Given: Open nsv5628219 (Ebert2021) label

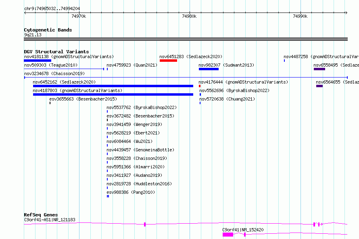Looking at the screenshot, I should point(133,133).
